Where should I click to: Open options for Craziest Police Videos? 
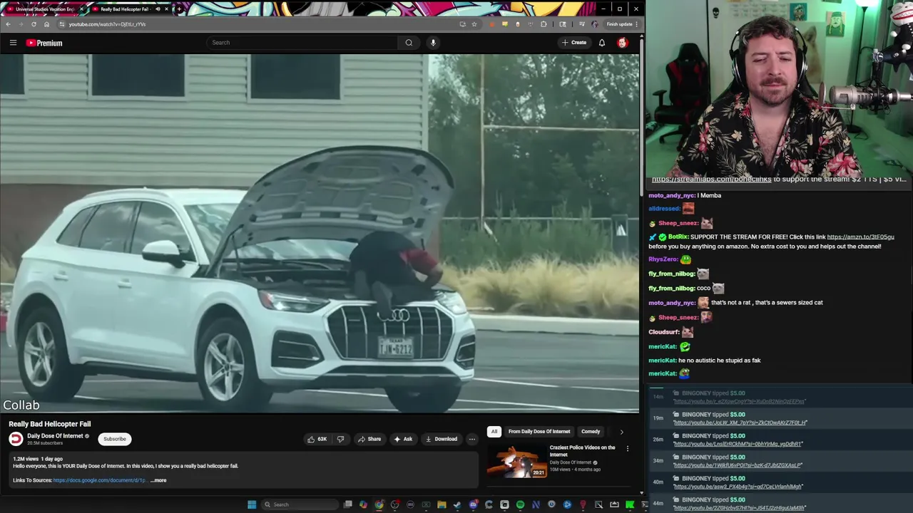[x=628, y=448]
